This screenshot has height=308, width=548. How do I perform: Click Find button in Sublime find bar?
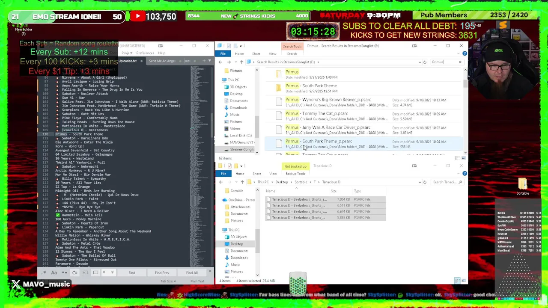tap(132, 272)
